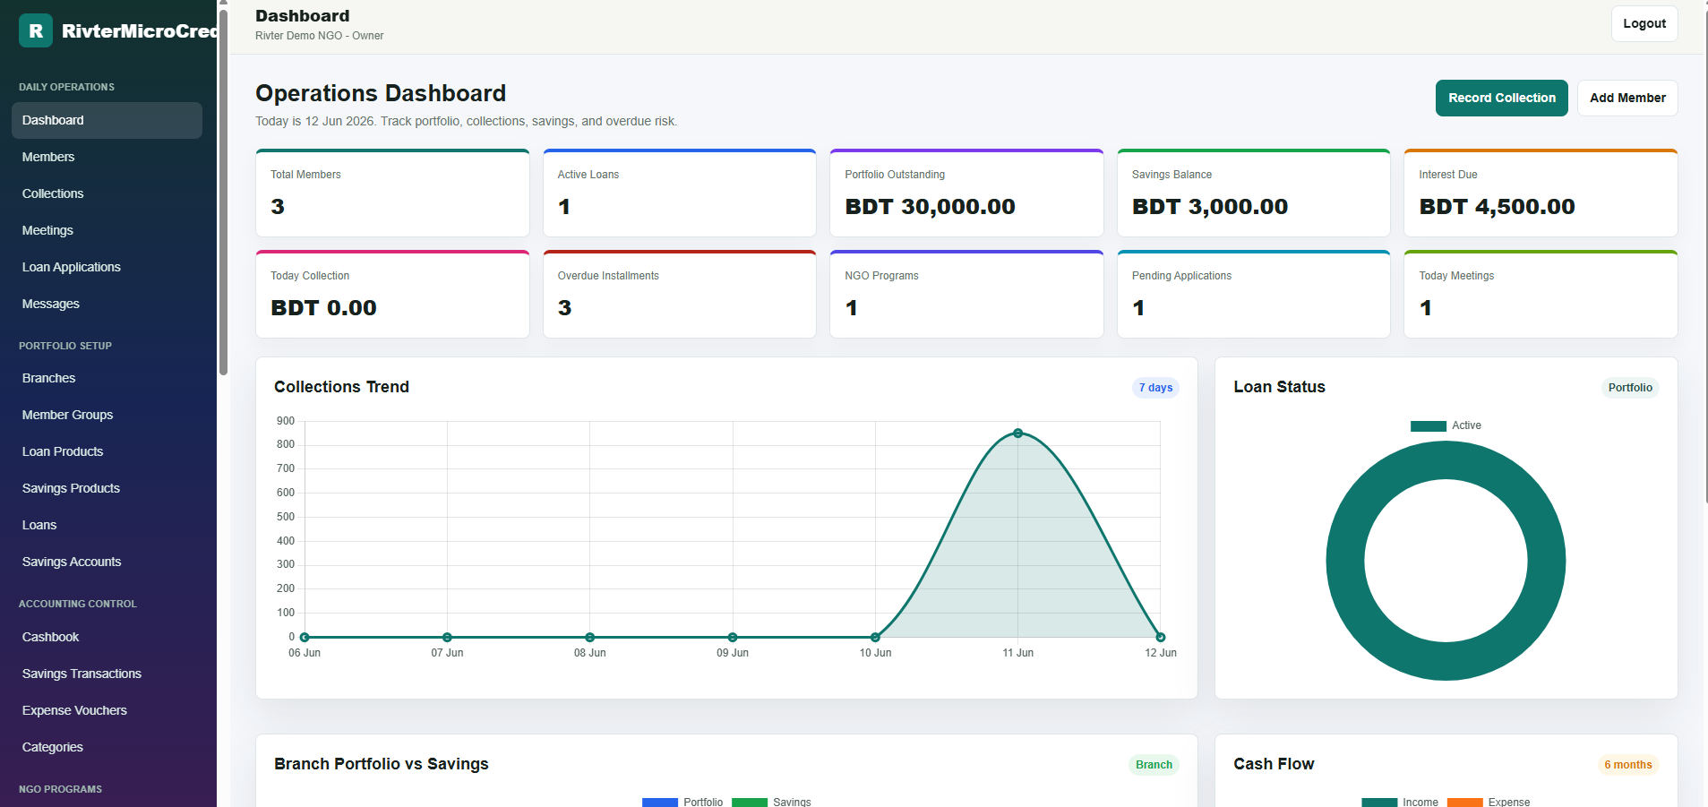Go to the Members page

click(x=107, y=157)
